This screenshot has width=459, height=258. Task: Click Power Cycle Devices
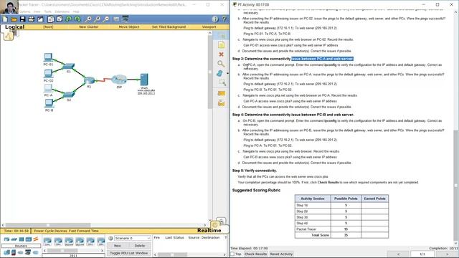(x=50, y=231)
